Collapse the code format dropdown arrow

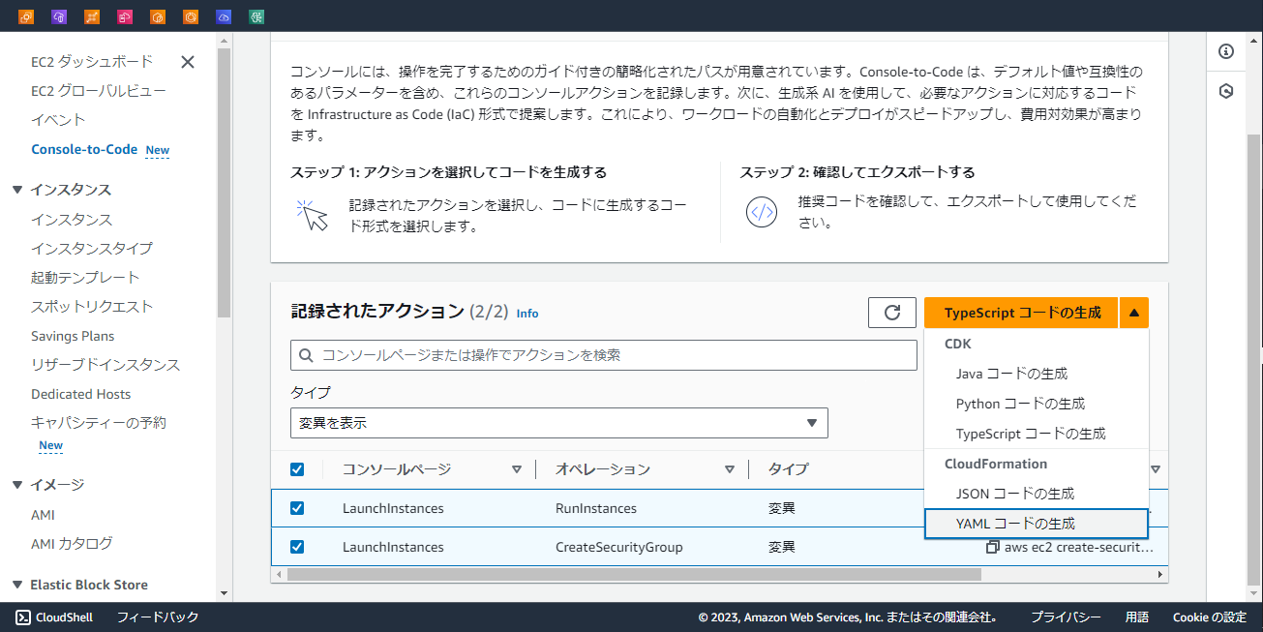1134,313
